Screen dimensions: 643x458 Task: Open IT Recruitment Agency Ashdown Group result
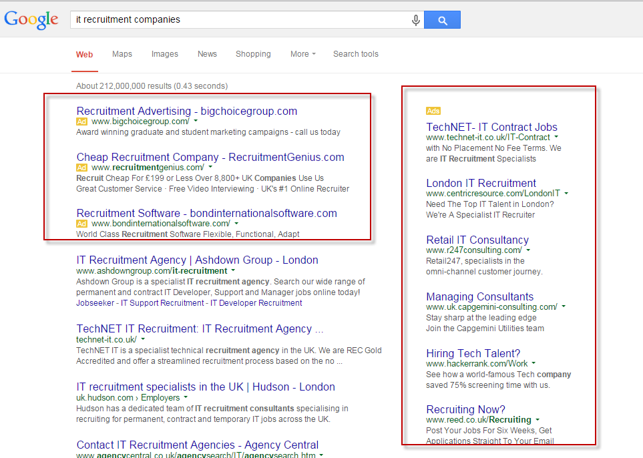click(x=197, y=260)
